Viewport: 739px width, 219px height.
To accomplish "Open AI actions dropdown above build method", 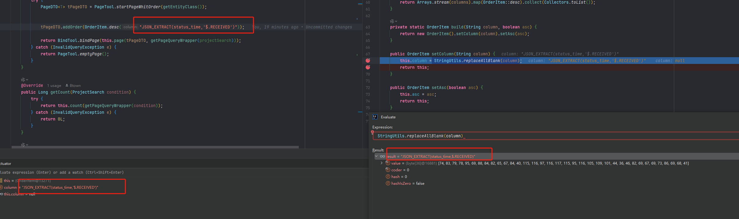I will coord(394,21).
